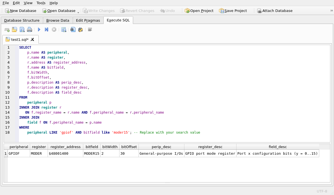Switch to the Browse Data tab

[x=58, y=20]
